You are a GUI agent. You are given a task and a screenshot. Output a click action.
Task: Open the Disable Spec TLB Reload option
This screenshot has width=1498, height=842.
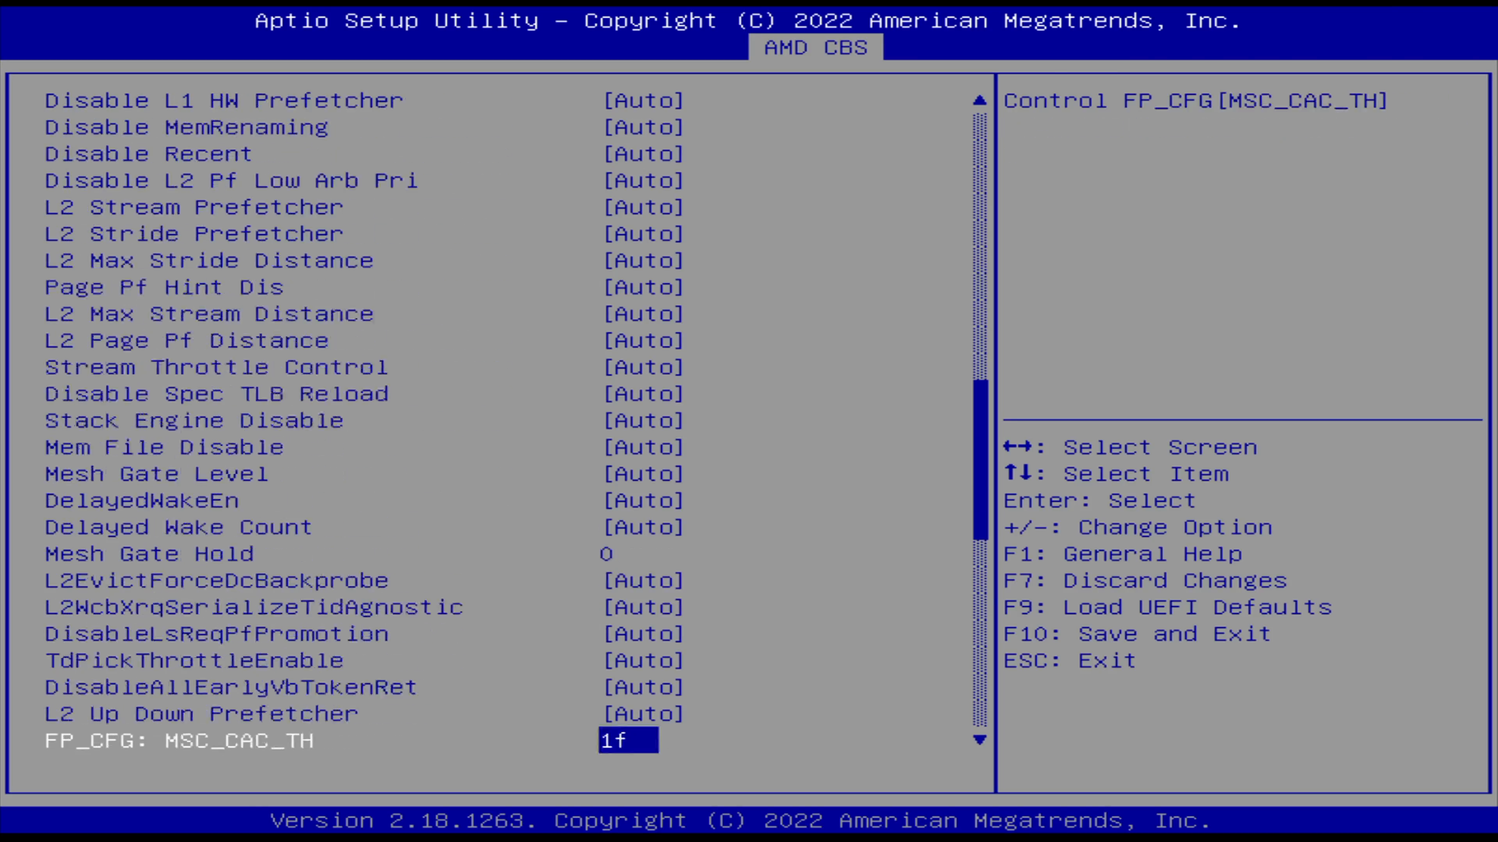click(644, 394)
